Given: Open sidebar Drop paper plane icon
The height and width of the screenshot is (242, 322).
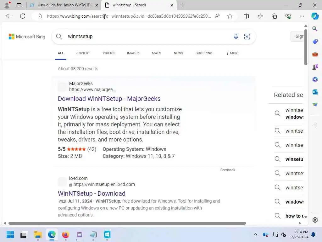Looking at the screenshot, I should coord(315,105).
